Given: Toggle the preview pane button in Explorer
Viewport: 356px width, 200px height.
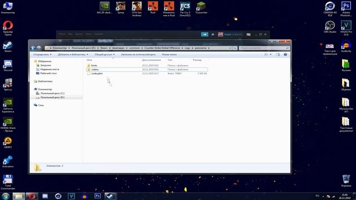Looking at the screenshot, I should (x=278, y=54).
